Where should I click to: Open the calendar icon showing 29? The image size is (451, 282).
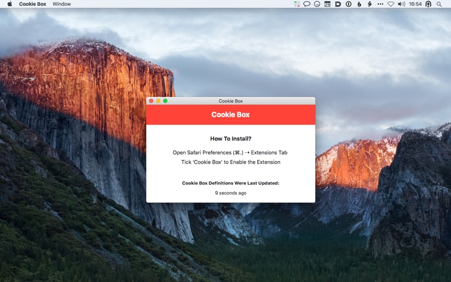coord(328,4)
